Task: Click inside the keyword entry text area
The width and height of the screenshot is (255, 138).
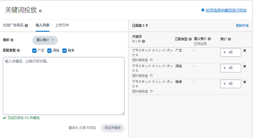Action: click(x=63, y=86)
